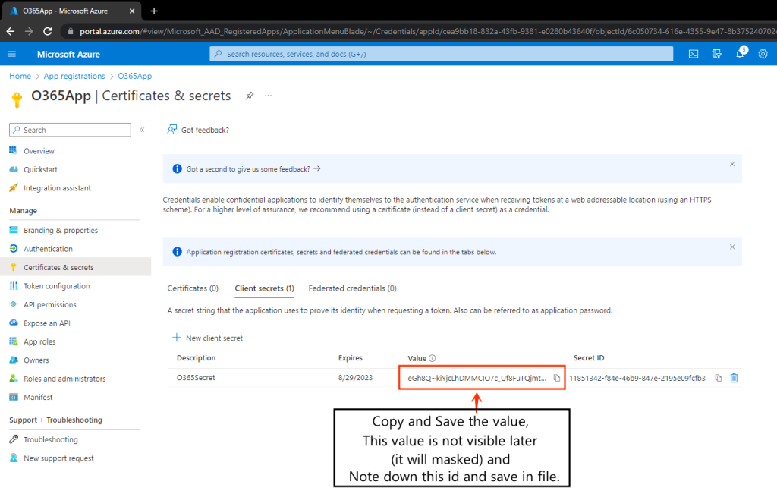Click the Azure global search box
The image size is (777, 491).
pyautogui.click(x=441, y=54)
